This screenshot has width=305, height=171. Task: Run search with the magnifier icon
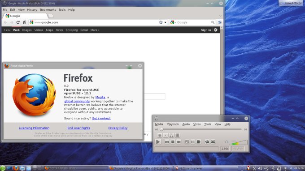tap(213, 22)
